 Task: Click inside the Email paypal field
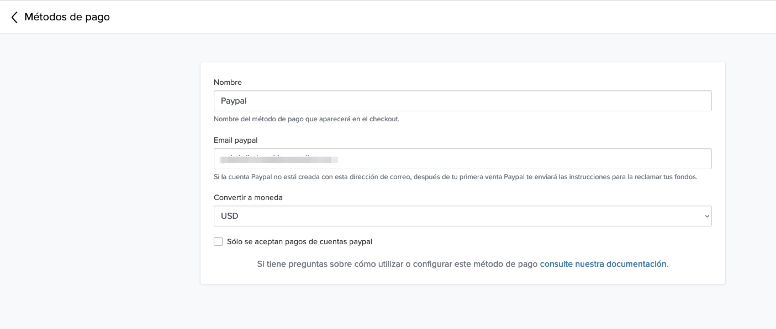512,159
